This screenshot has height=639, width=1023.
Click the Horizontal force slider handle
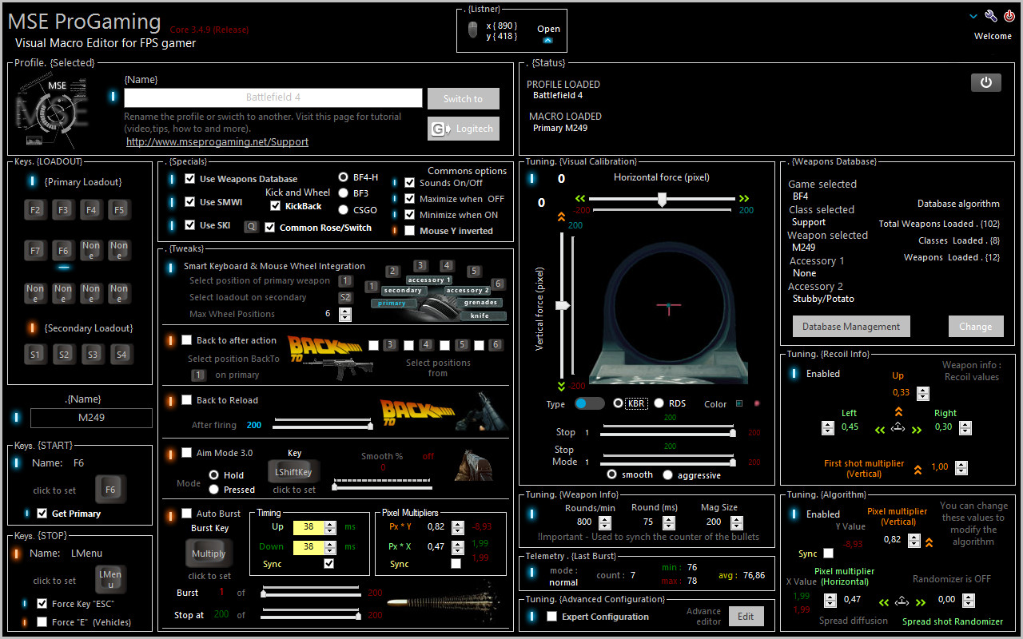click(662, 200)
